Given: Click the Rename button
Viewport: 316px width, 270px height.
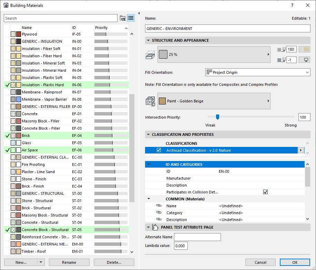Looking at the screenshot, I should point(69,262).
